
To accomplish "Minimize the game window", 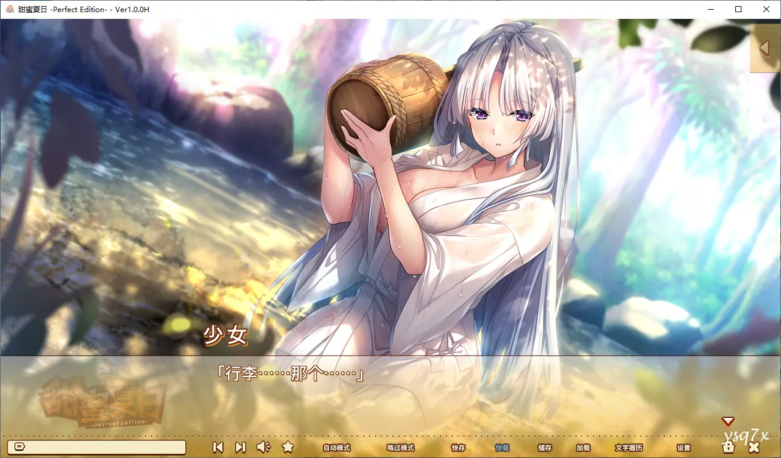I will click(710, 9).
